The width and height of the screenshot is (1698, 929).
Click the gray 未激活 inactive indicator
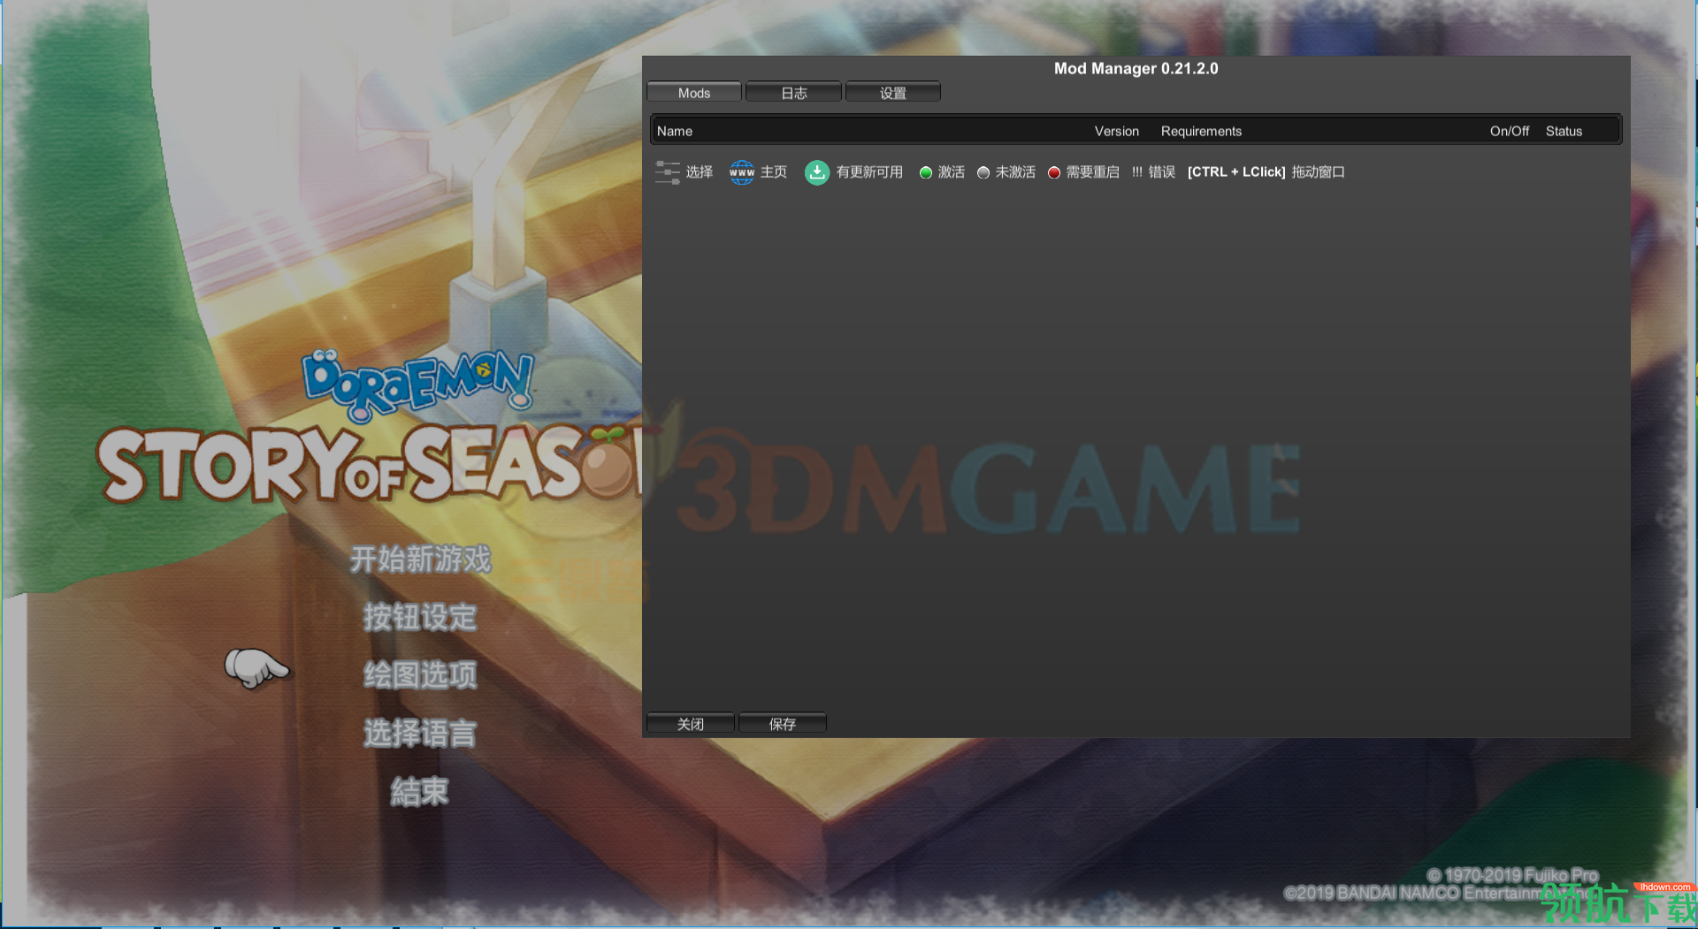[983, 172]
